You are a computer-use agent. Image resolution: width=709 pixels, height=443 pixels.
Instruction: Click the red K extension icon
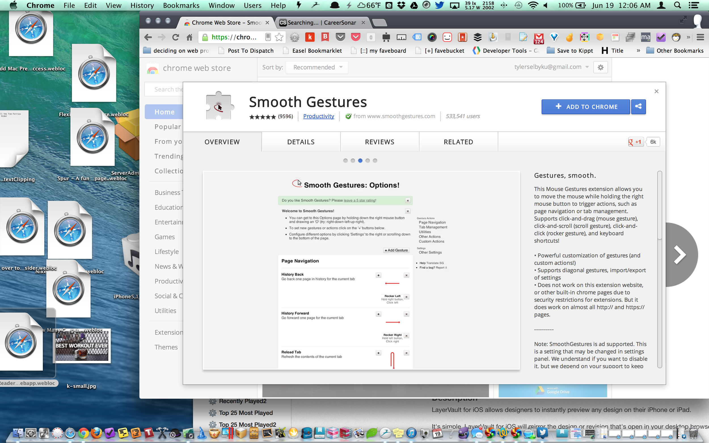click(x=310, y=37)
